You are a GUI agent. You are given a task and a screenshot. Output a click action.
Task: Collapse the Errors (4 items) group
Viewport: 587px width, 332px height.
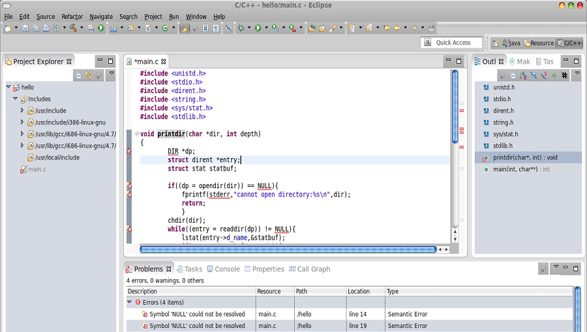tap(130, 302)
